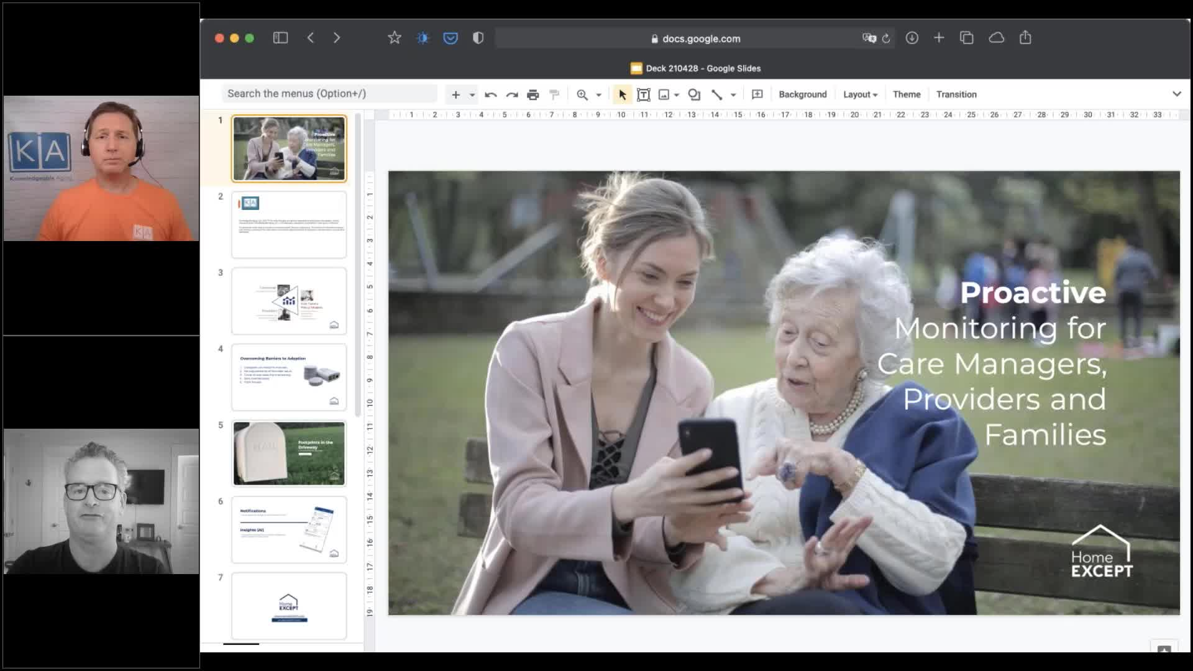
Task: Toggle the Safari sidebar icon
Action: pos(281,38)
